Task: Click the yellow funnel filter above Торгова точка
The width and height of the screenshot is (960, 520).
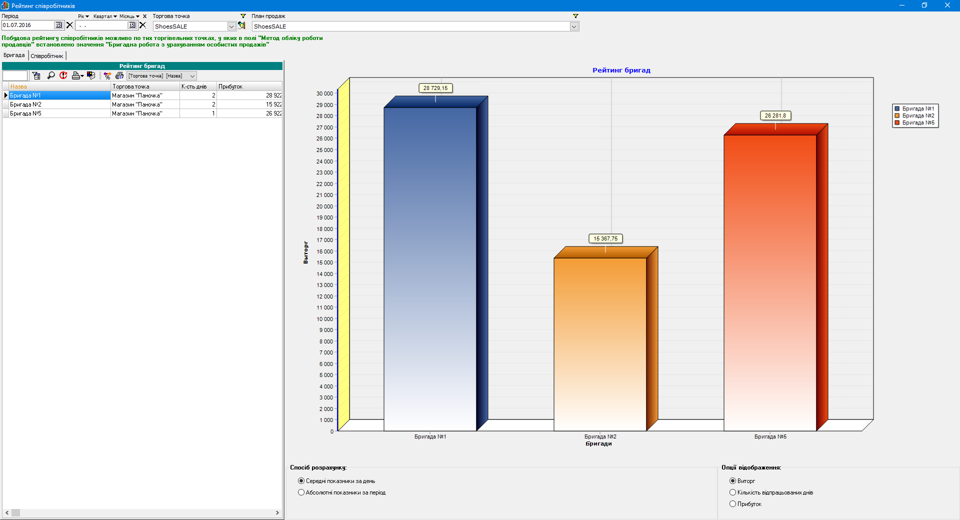Action: click(243, 16)
